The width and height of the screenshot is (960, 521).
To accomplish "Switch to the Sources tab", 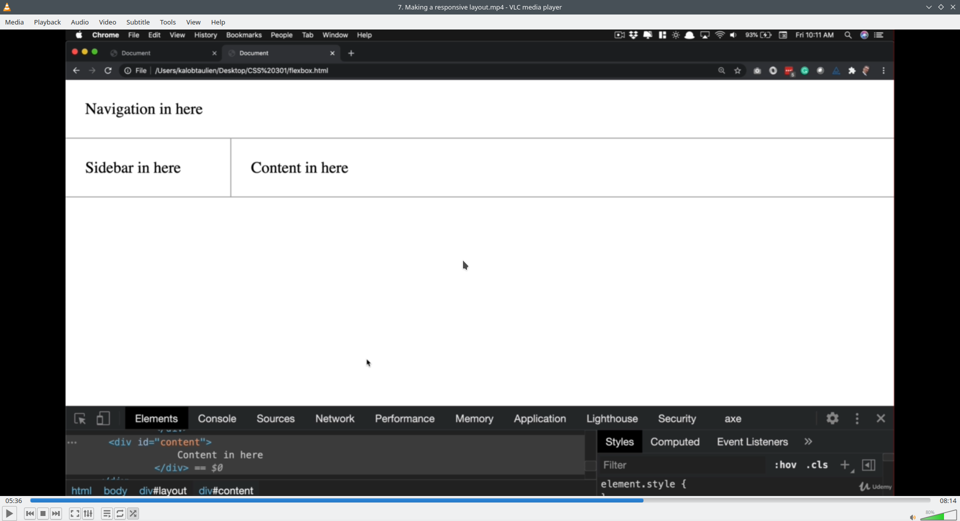I will pyautogui.click(x=275, y=418).
